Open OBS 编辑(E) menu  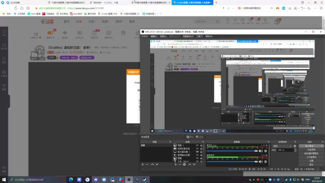coord(154,36)
